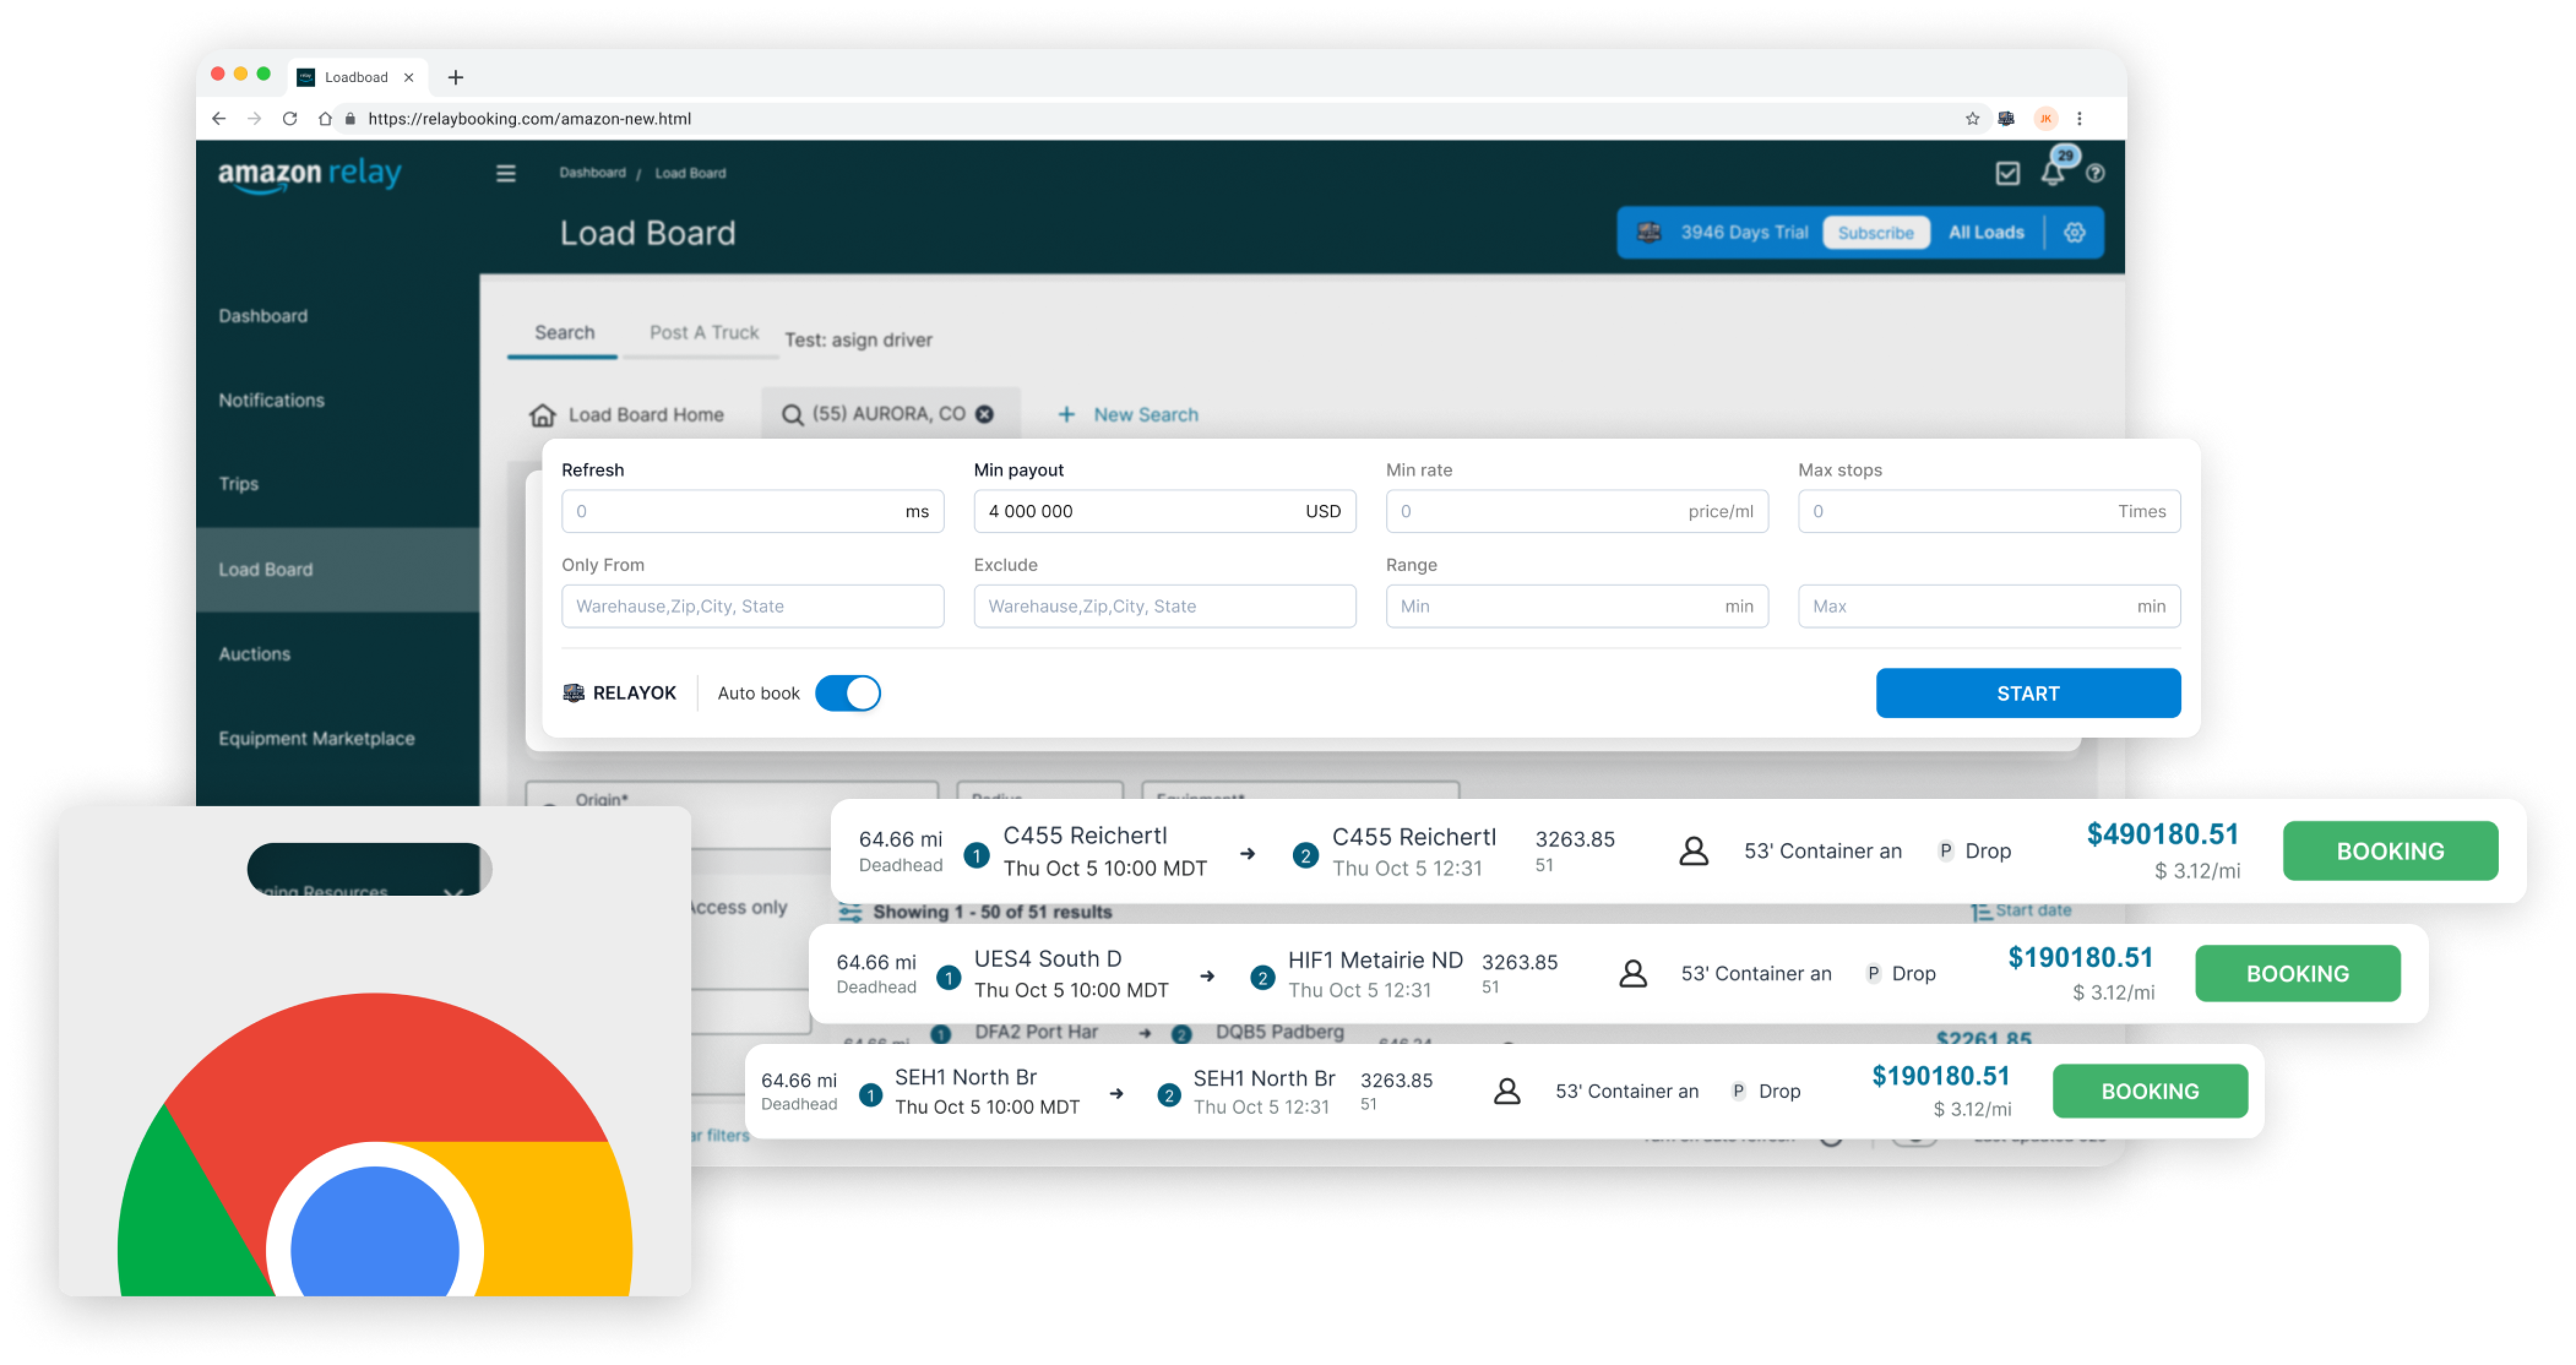
Task: Click the blue START button
Action: coord(2027,693)
